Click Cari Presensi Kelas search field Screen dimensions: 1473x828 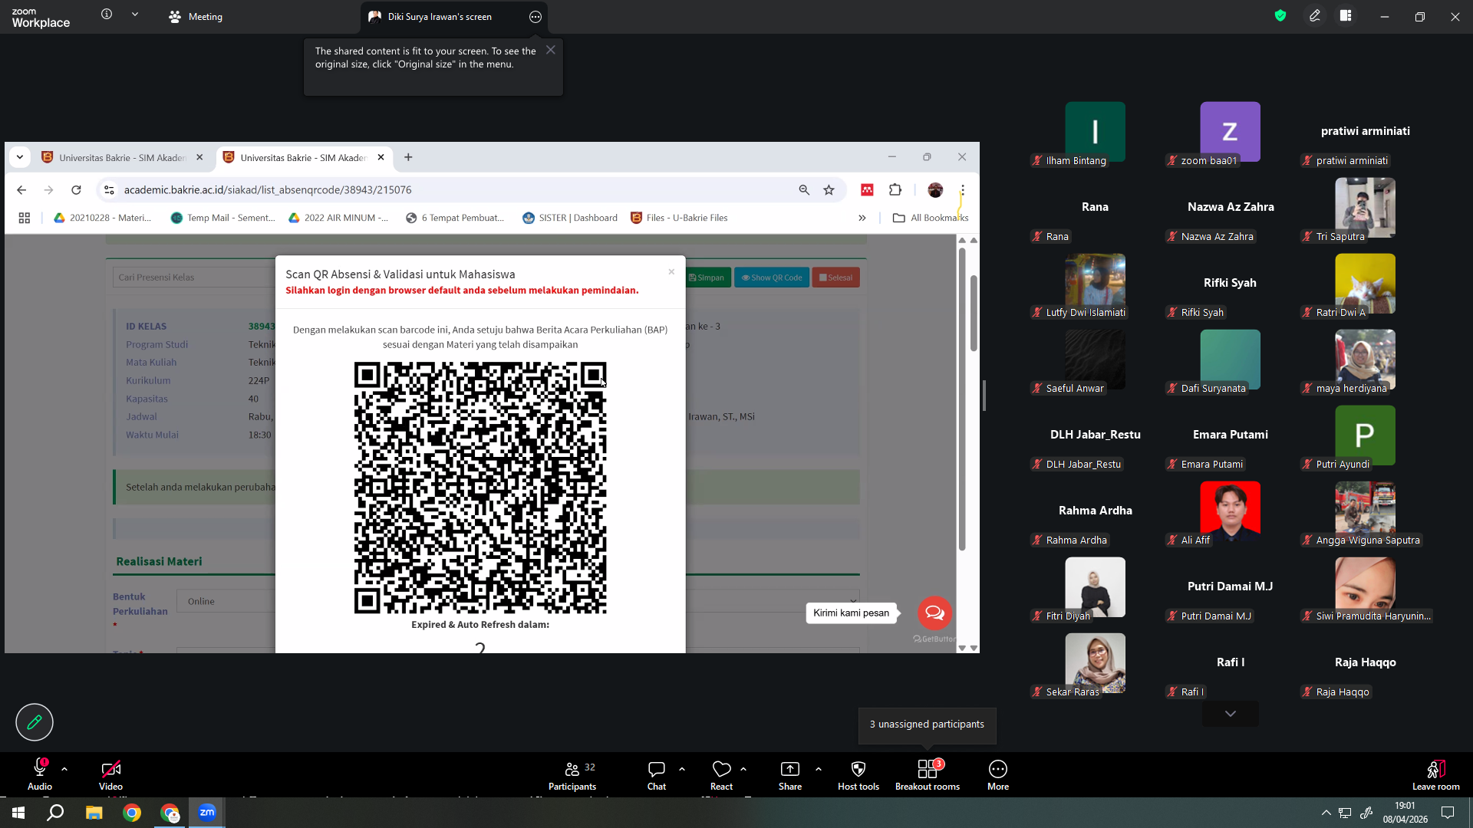point(195,278)
